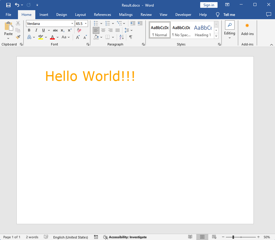Viewport: 275px width, 240px height.
Task: Toggle bold formatting in the Font group
Action: point(29,30)
